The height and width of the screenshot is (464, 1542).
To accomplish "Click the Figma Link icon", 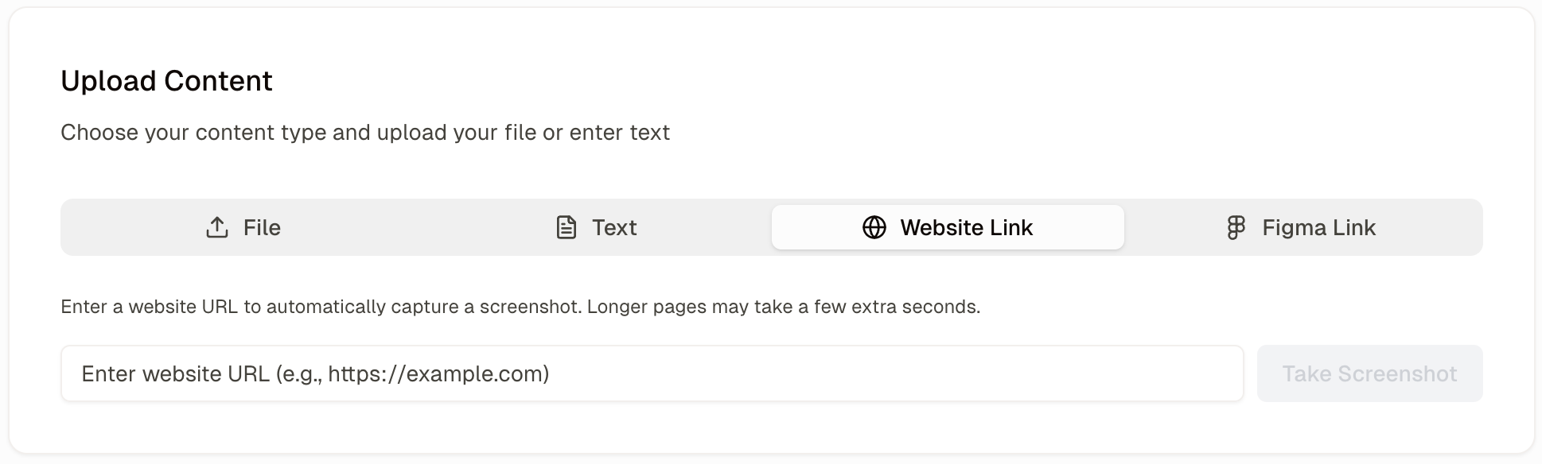I will [x=1236, y=227].
